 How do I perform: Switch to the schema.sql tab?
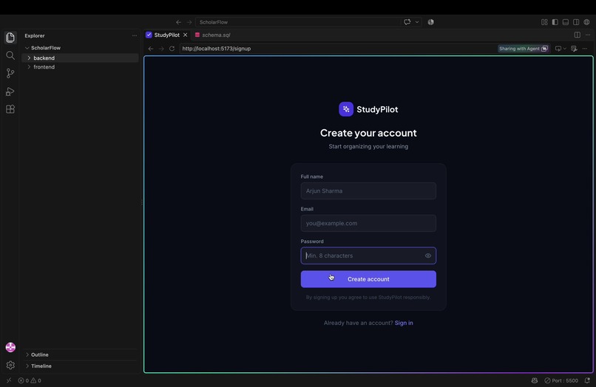(x=212, y=35)
